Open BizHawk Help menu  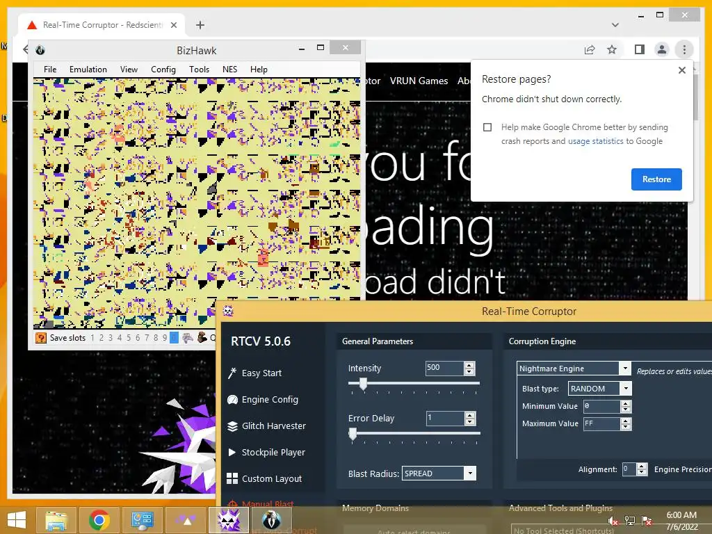pos(259,70)
